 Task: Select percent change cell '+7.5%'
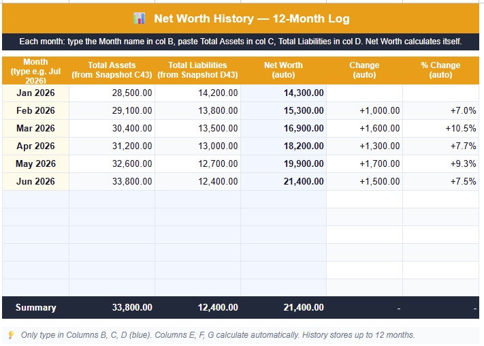click(x=440, y=181)
